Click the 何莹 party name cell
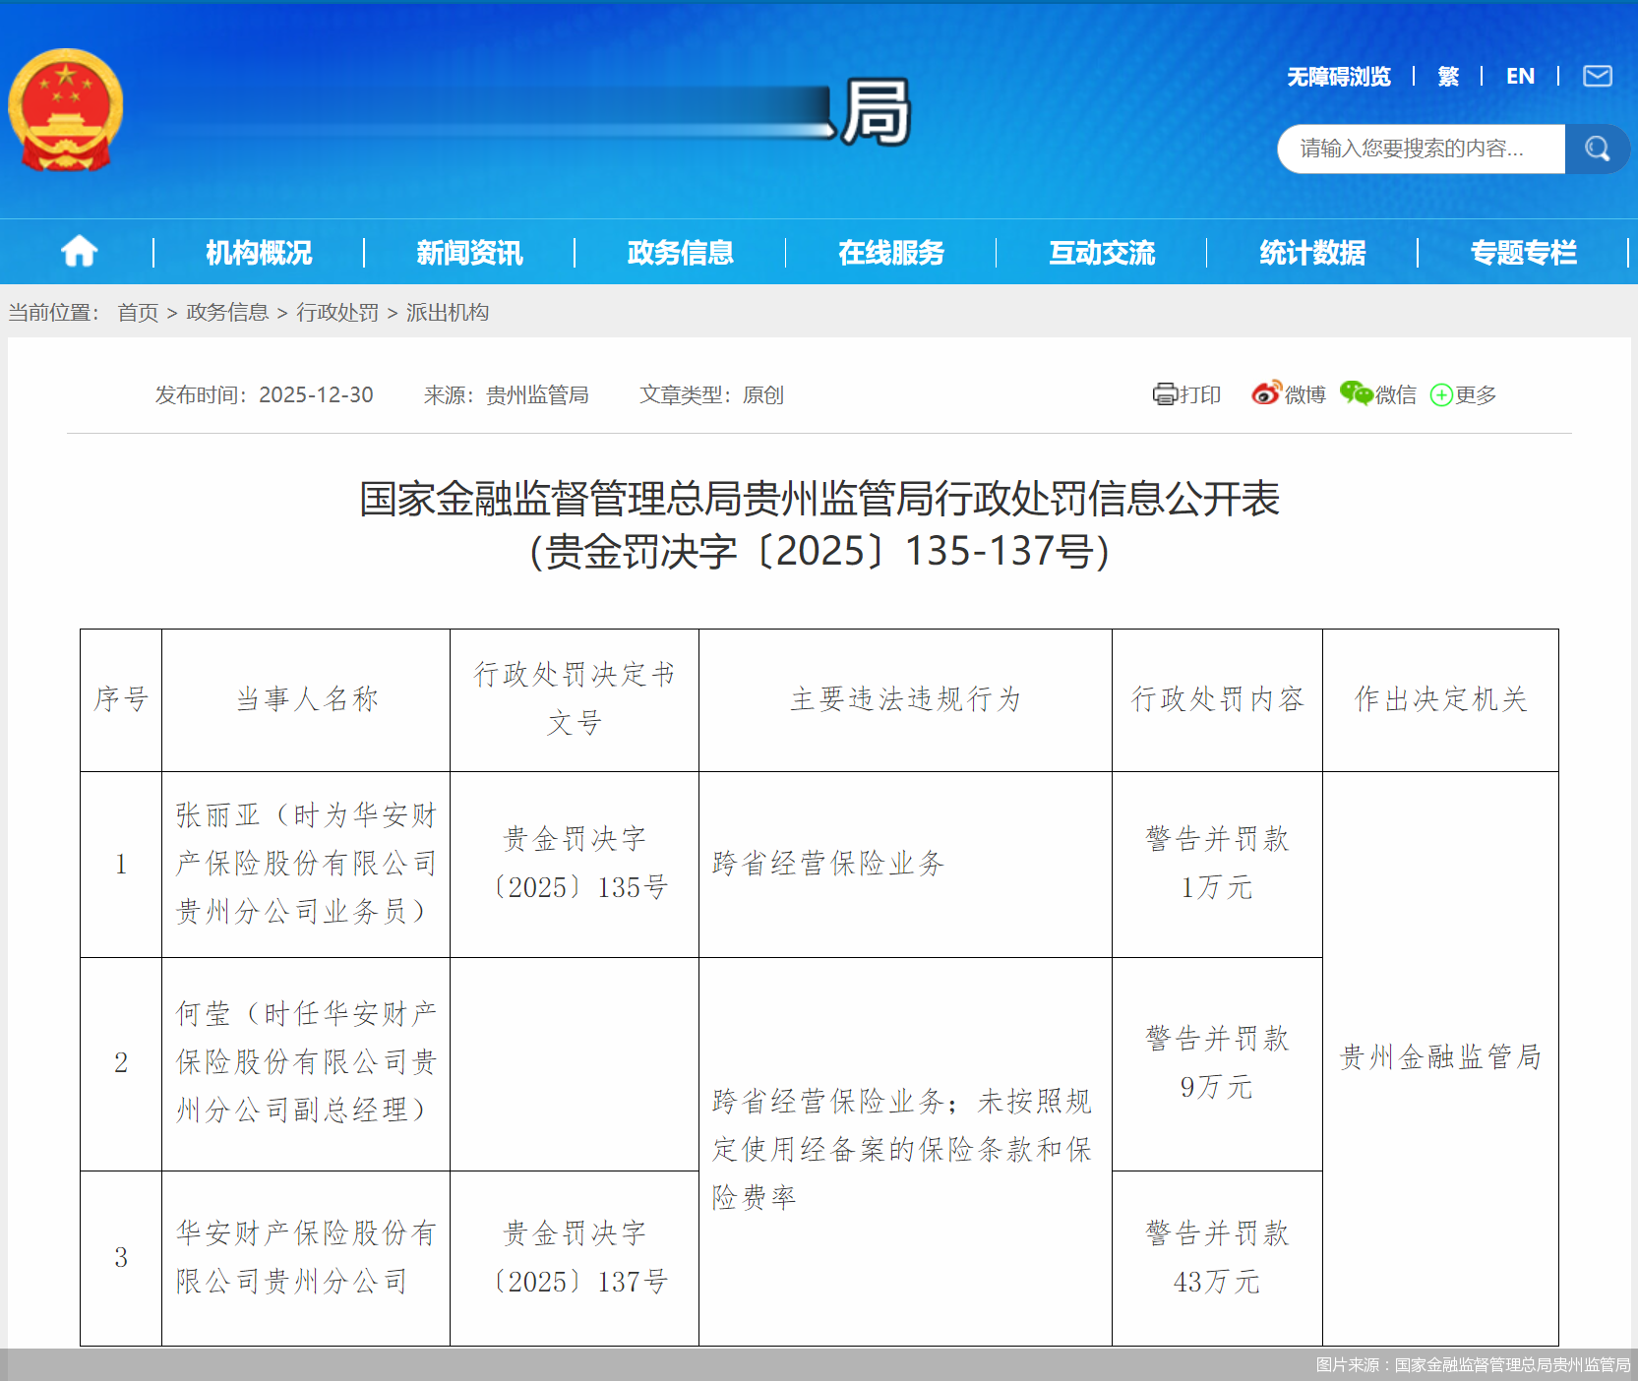 pos(306,1062)
